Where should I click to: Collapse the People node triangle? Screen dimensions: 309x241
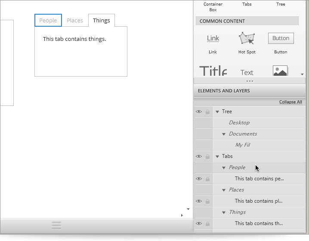tap(224, 168)
